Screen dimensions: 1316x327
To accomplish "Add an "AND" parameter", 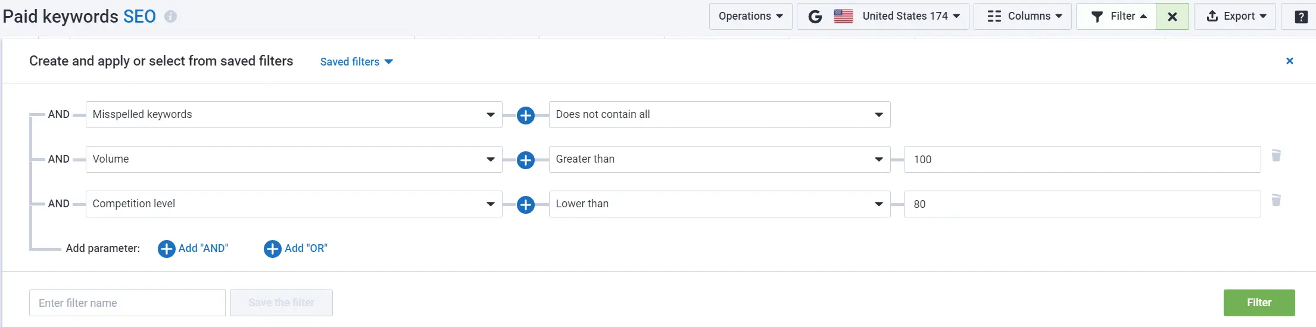I will pos(193,248).
